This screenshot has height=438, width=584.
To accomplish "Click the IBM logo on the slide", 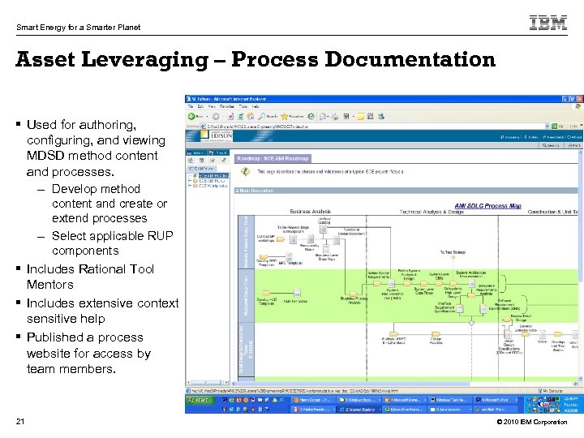I will pos(548,23).
